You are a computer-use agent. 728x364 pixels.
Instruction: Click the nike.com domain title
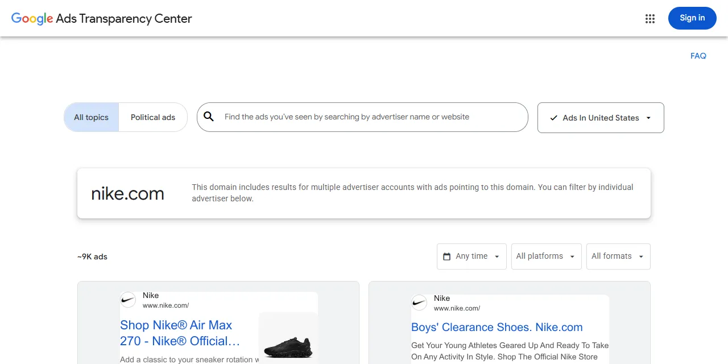[127, 193]
